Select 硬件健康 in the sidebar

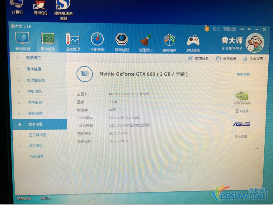click(x=34, y=69)
